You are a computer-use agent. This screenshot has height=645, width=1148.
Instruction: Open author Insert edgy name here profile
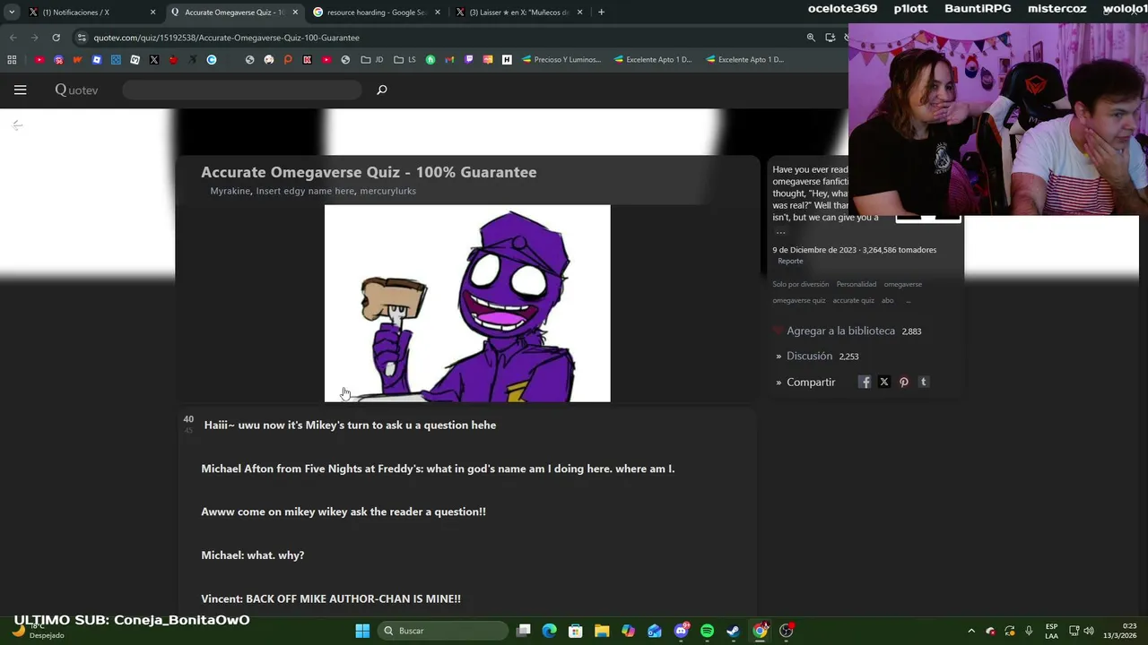coord(305,191)
